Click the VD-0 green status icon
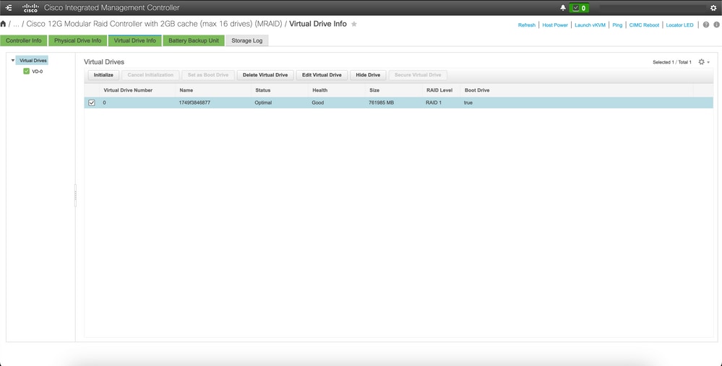Image resolution: width=722 pixels, height=366 pixels. point(26,71)
